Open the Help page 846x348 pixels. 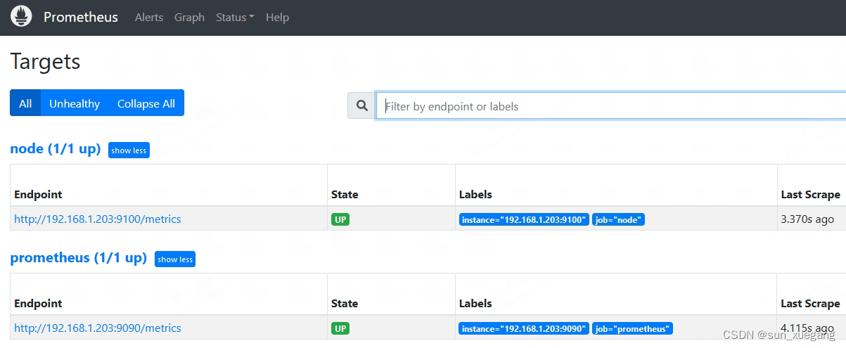click(x=277, y=17)
